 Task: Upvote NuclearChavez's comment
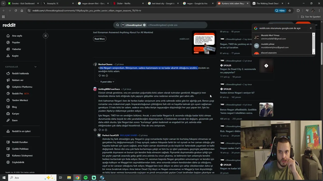click(100, 76)
